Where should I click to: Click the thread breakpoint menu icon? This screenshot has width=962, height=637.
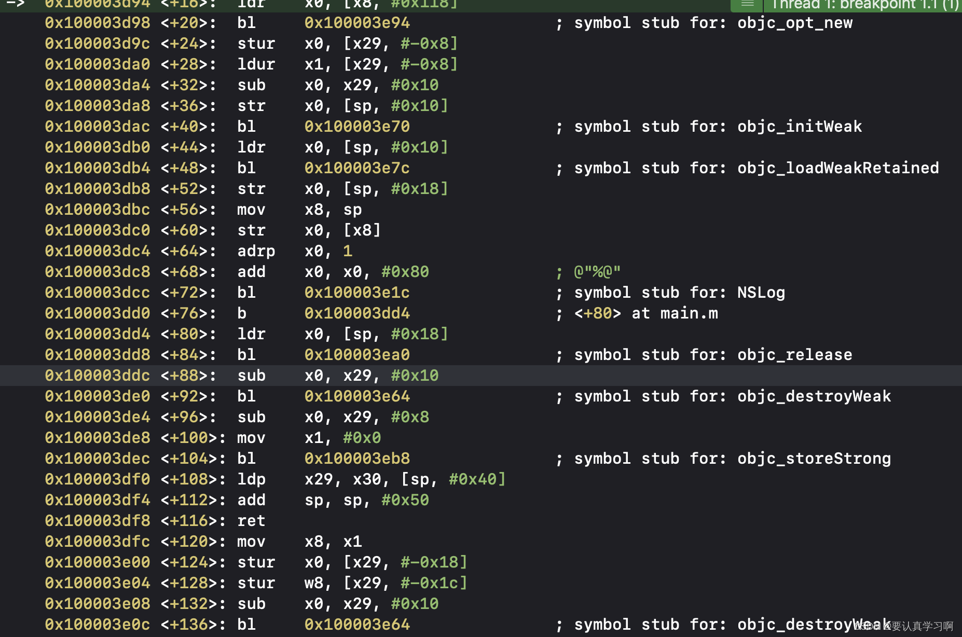tap(747, 4)
